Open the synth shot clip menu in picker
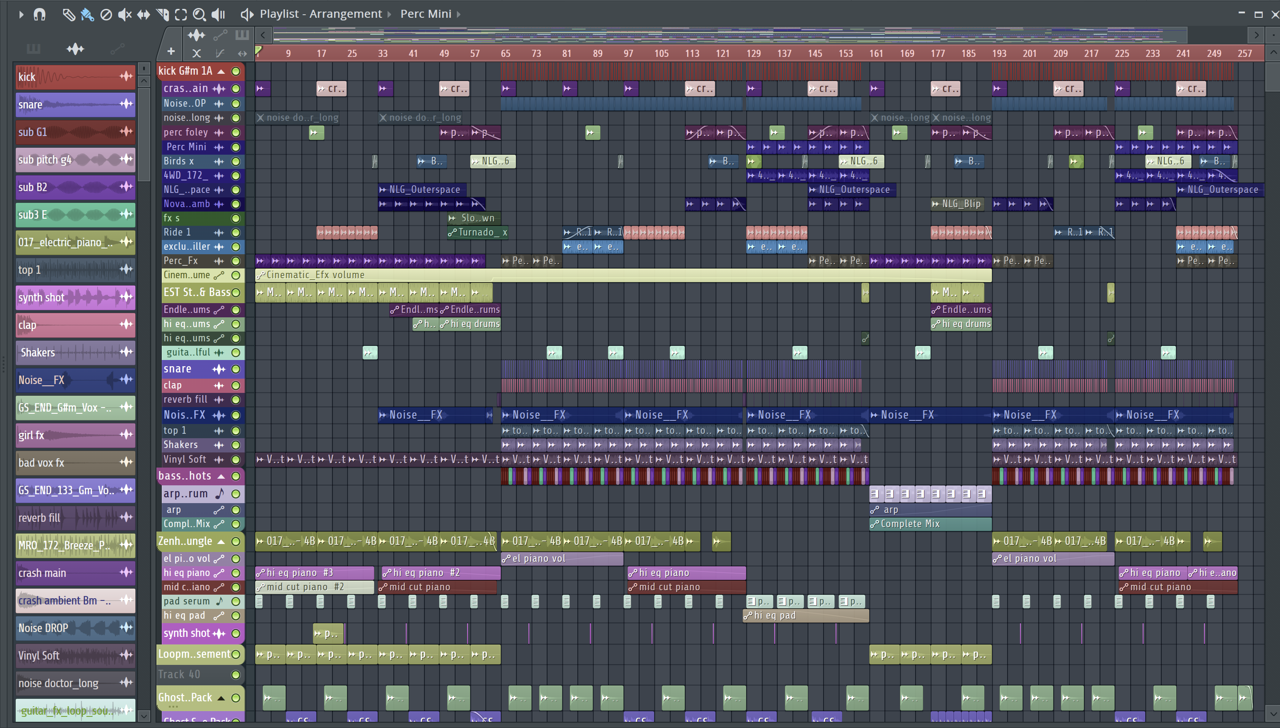Screen dimensions: 1280x728 tap(125, 297)
